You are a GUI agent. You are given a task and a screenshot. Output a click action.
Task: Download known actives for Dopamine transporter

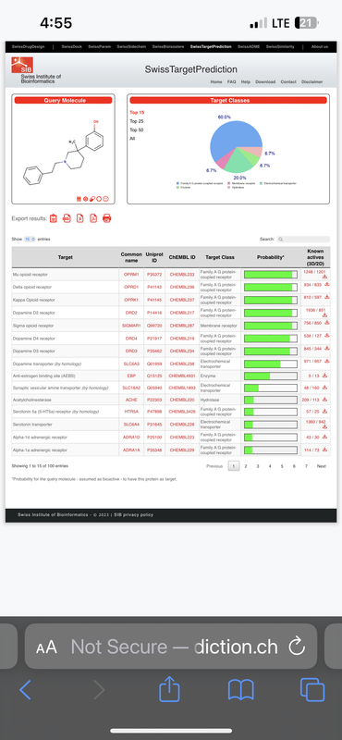point(327,361)
